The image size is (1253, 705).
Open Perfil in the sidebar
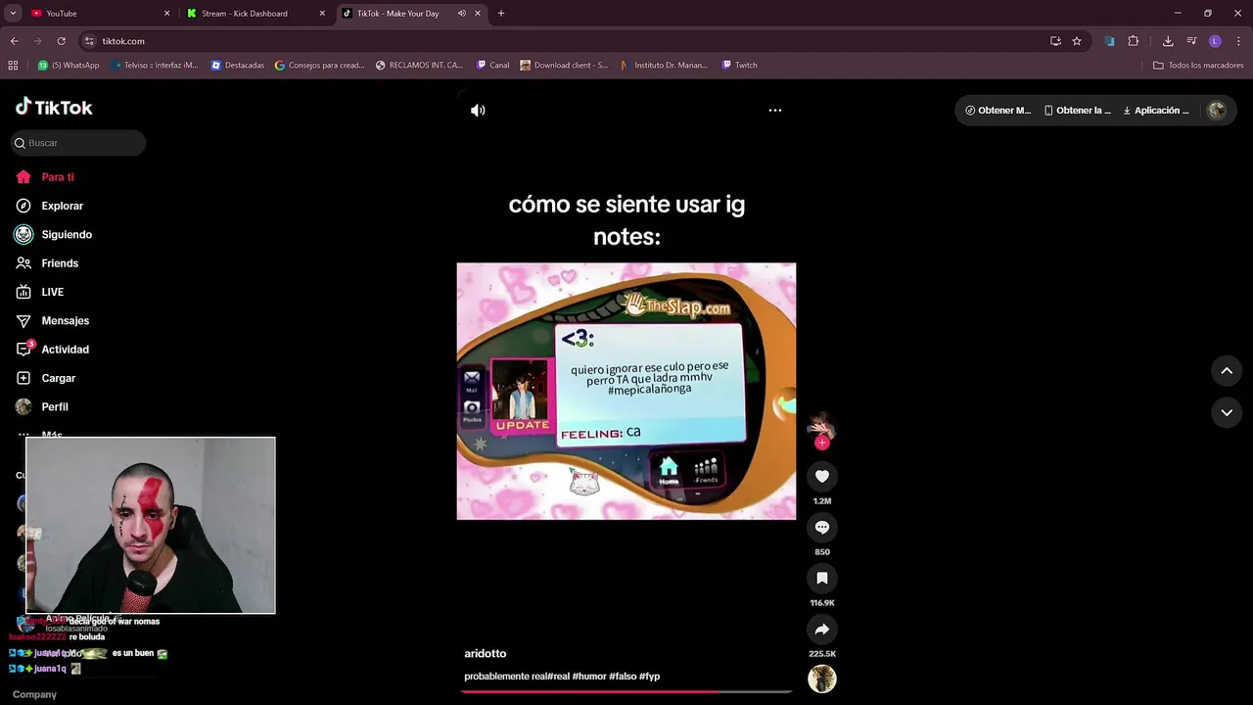click(x=42, y=406)
